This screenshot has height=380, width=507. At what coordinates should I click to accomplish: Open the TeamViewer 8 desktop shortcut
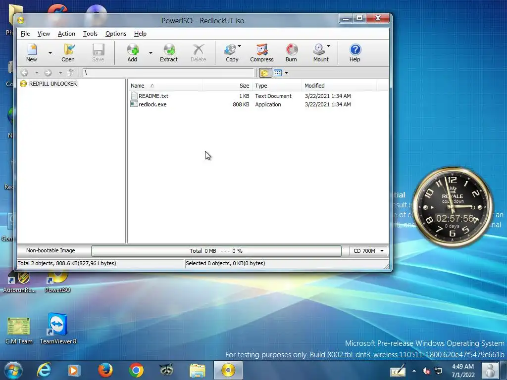(x=58, y=329)
